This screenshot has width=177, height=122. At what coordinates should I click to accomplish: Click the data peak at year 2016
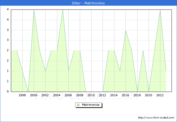pos(126,30)
